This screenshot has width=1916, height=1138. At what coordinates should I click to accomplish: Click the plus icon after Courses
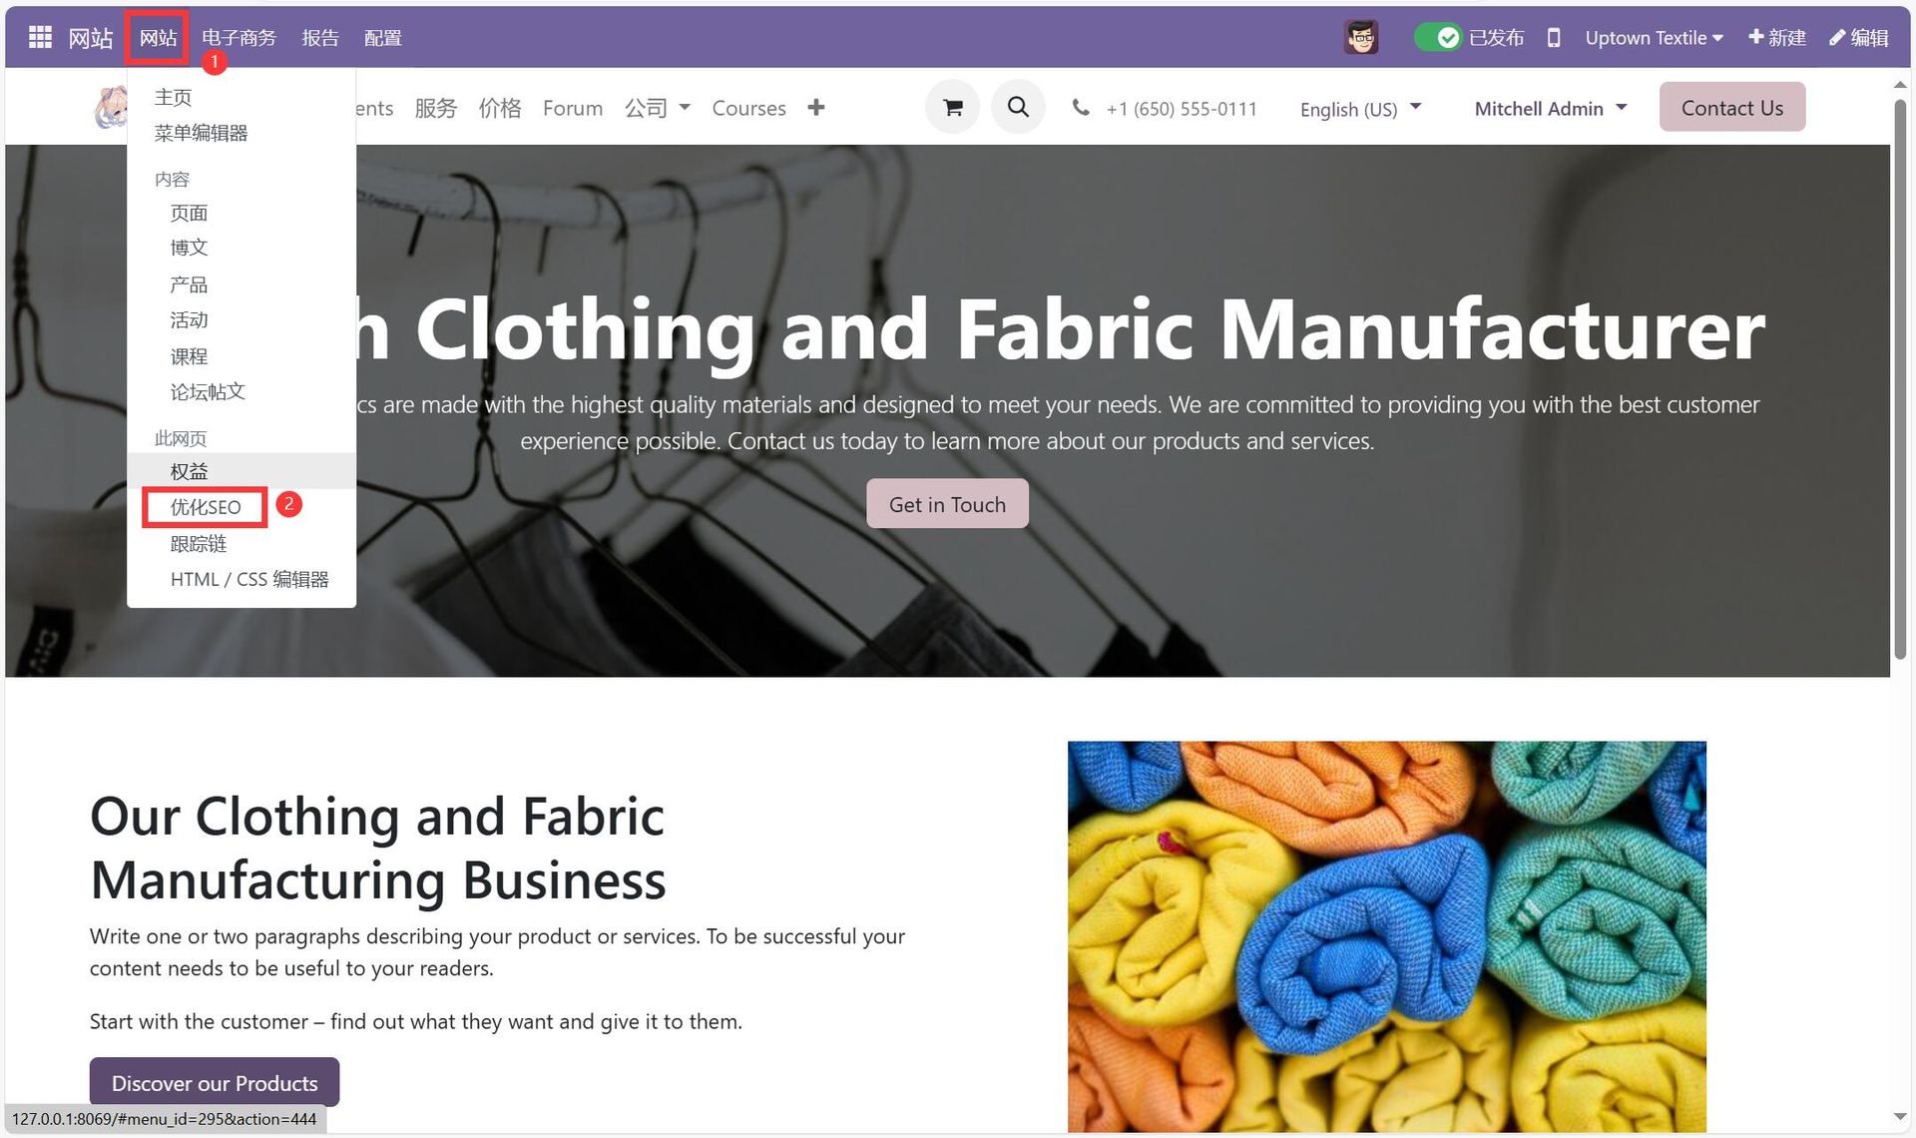pos(816,107)
